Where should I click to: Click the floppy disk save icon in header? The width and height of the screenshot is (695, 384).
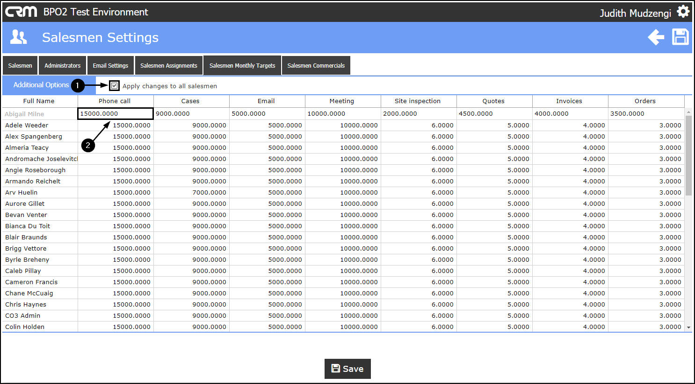(680, 37)
